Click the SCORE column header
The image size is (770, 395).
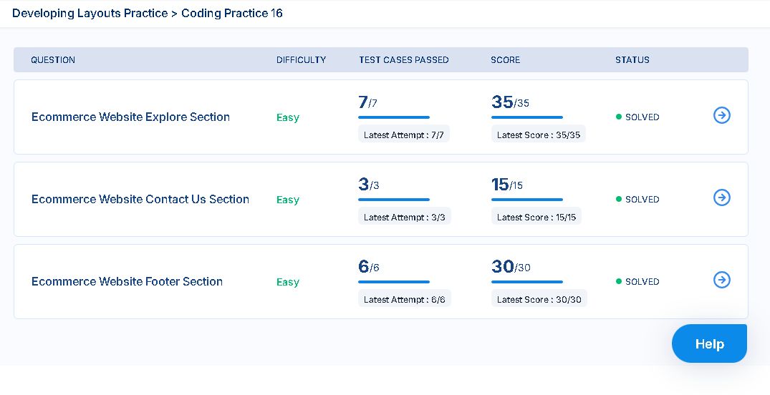coord(505,60)
